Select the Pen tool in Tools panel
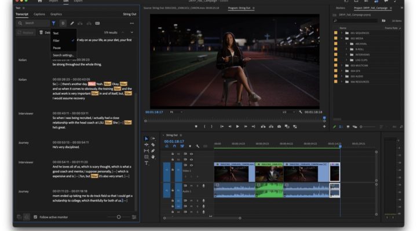The image size is (417, 231). pyautogui.click(x=153, y=151)
